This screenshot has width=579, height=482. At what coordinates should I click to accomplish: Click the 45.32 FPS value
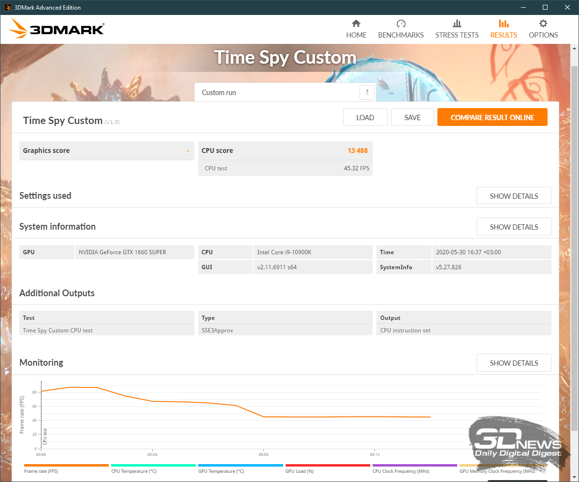tap(356, 168)
